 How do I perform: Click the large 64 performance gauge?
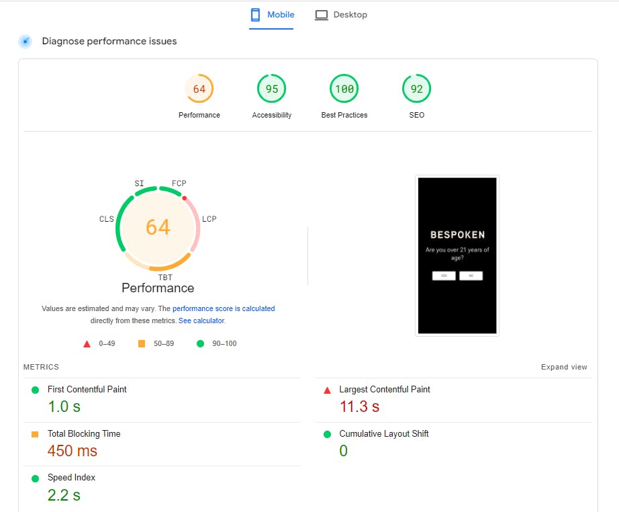tap(158, 227)
